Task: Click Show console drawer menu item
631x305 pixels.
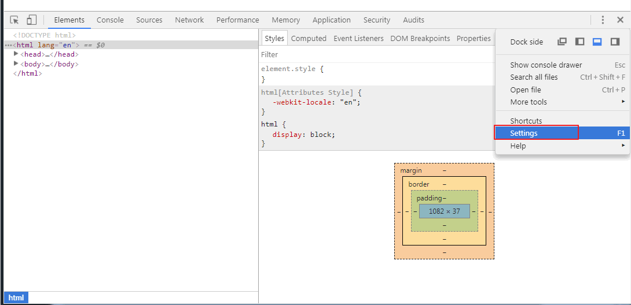Action: [546, 65]
